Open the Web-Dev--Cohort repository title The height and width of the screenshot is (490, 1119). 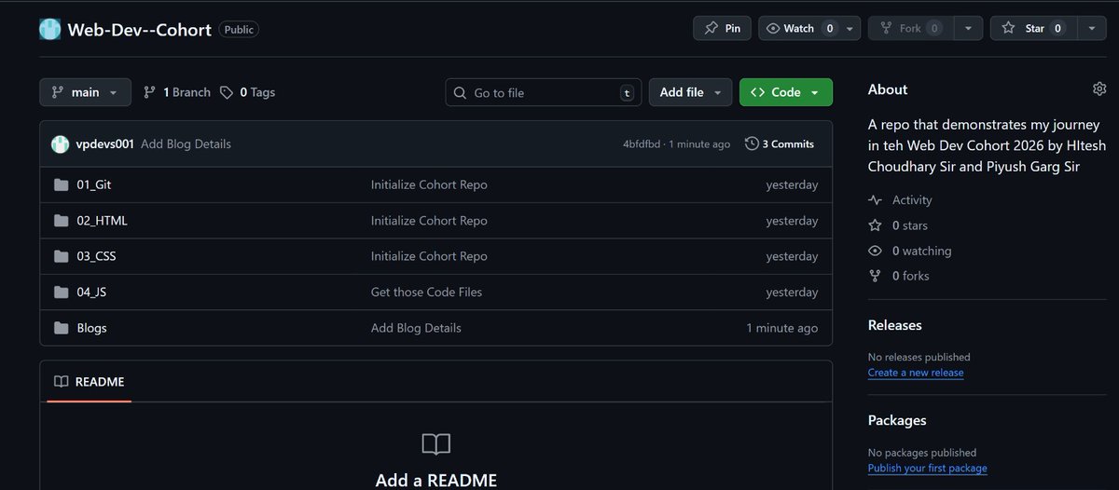tap(140, 29)
